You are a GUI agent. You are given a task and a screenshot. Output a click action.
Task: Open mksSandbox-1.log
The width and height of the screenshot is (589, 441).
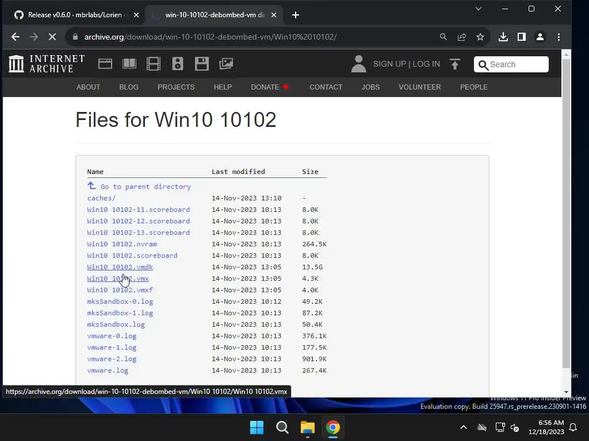click(x=120, y=313)
